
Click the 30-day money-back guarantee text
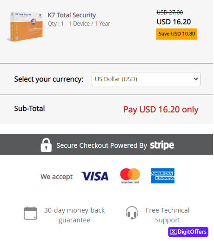coord(74,215)
